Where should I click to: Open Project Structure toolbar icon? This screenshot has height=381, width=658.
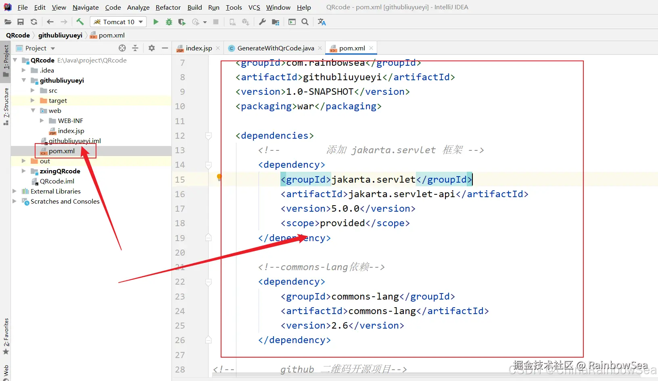[x=276, y=22]
